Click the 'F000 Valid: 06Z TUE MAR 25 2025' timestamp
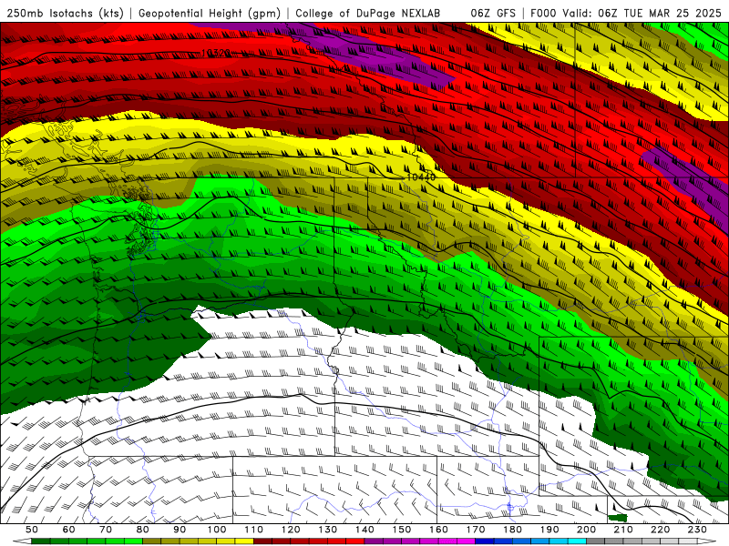Screen dimensions: 729x546 click(626, 13)
